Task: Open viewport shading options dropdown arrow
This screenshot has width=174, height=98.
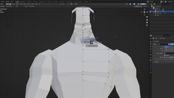Action: coord(147,4)
